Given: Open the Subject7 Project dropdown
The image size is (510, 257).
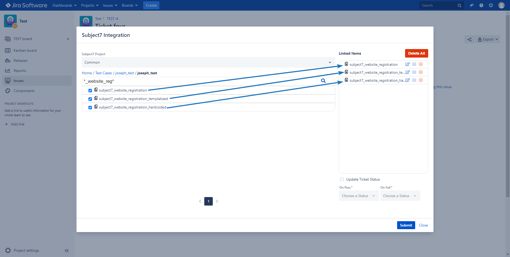Looking at the screenshot, I should (208, 62).
